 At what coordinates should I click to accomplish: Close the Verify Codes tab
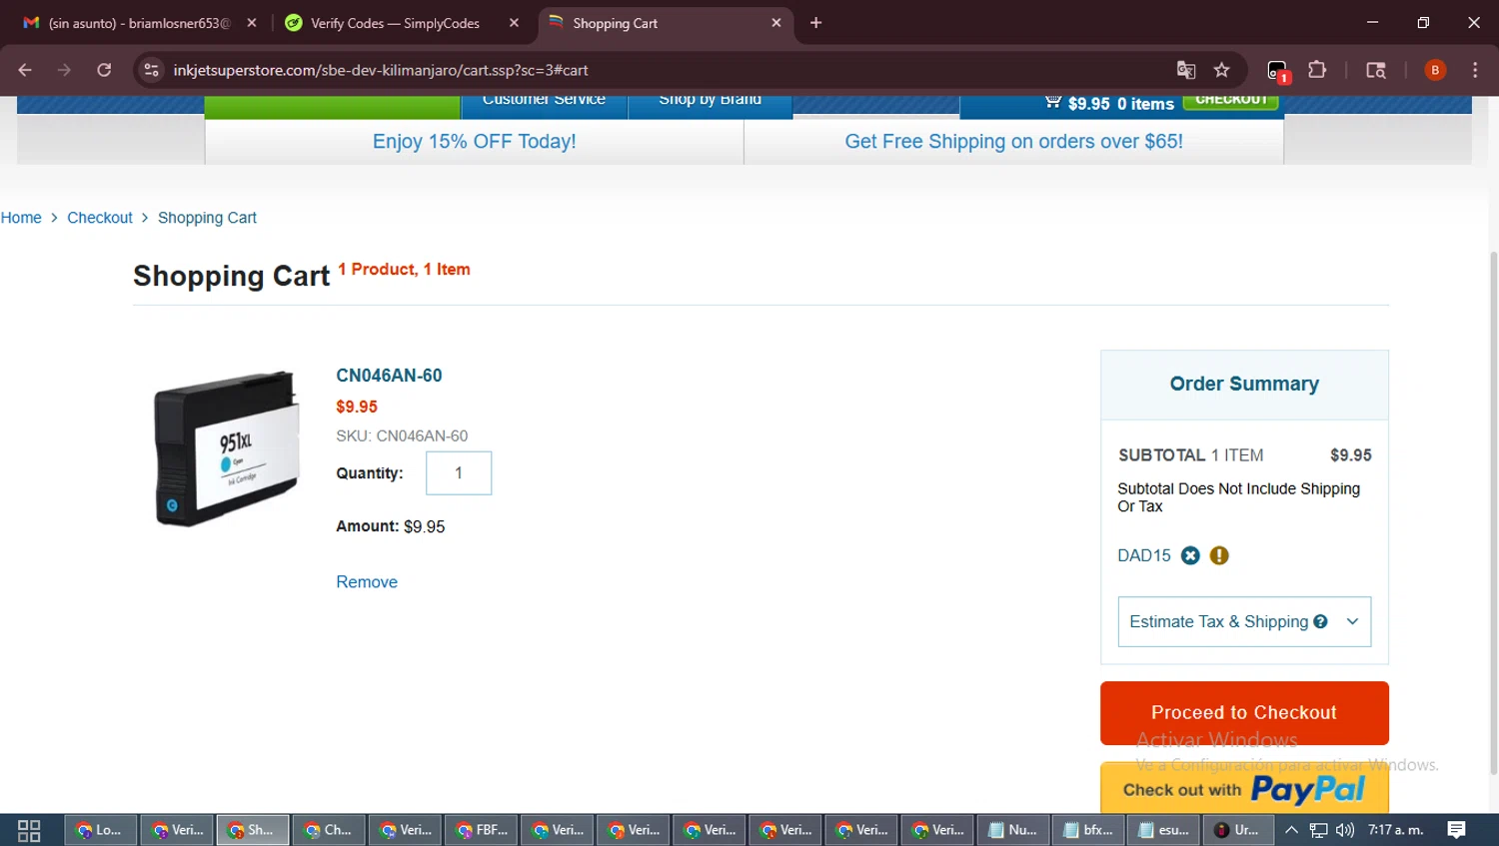pyautogui.click(x=514, y=23)
